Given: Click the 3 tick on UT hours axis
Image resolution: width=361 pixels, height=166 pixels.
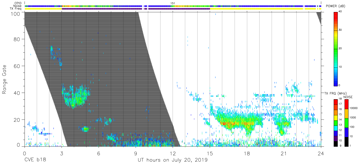Looking at the screenshot, I should tap(61, 153).
